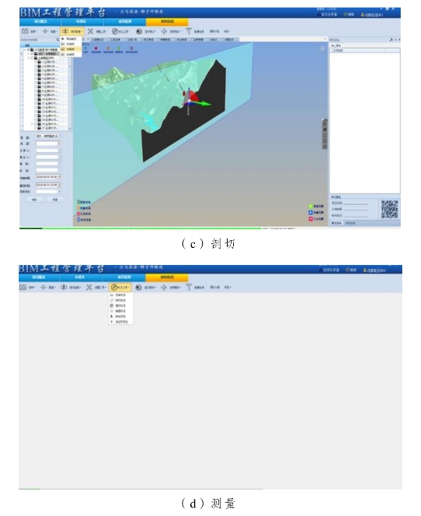Toggle the green square legend item in viewport
Screen dimensions: 421x516
coord(310,207)
